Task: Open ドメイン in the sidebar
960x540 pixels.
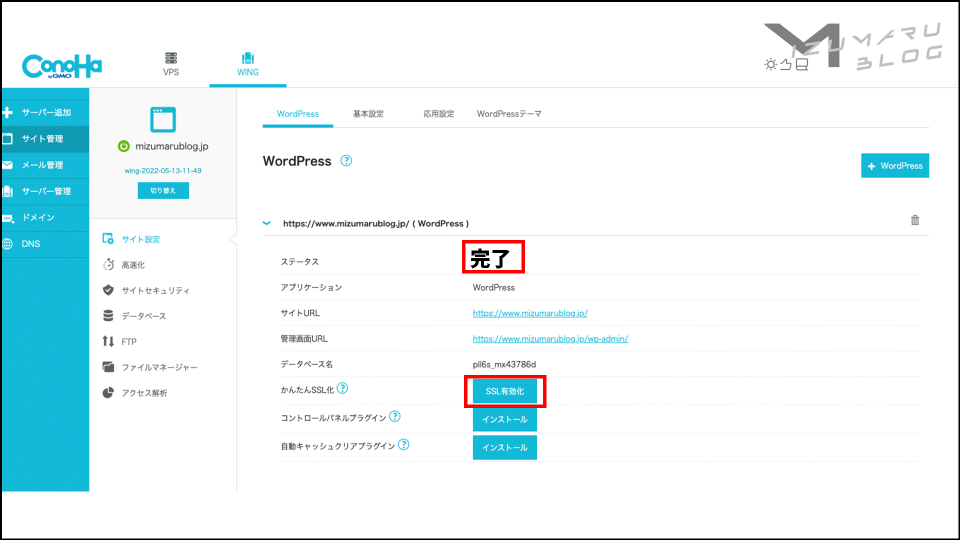Action: 45,217
